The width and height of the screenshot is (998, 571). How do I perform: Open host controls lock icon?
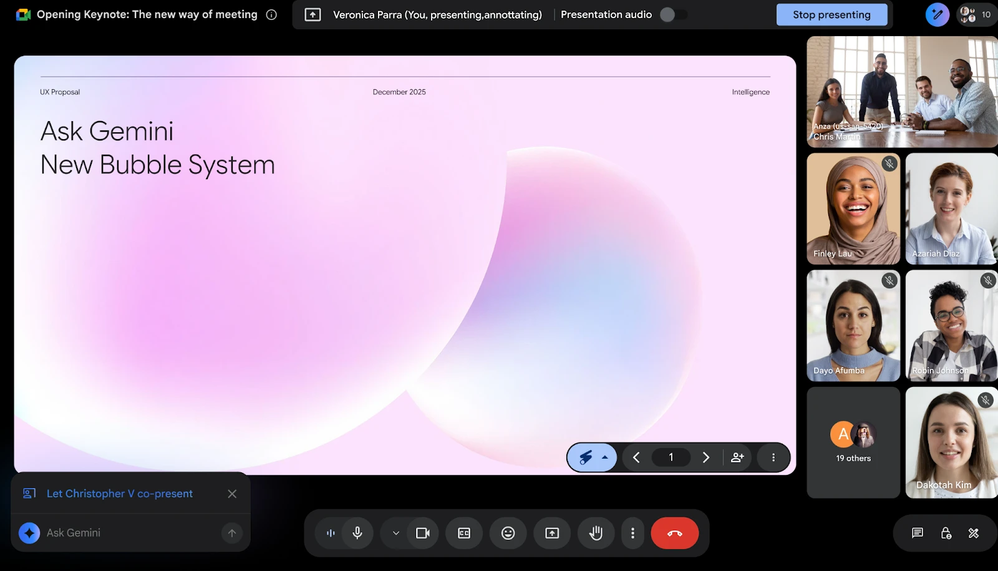click(946, 533)
